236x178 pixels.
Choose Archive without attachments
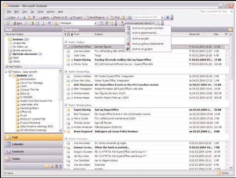pos(148,44)
